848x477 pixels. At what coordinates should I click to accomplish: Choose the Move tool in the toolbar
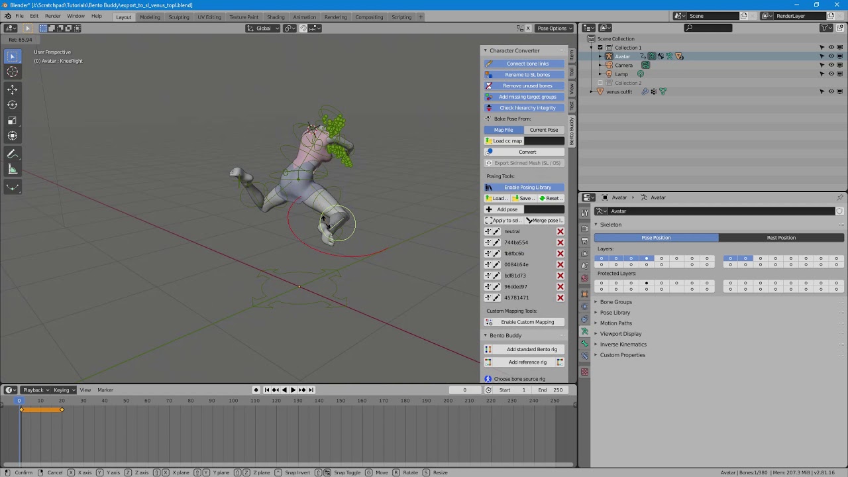point(13,89)
